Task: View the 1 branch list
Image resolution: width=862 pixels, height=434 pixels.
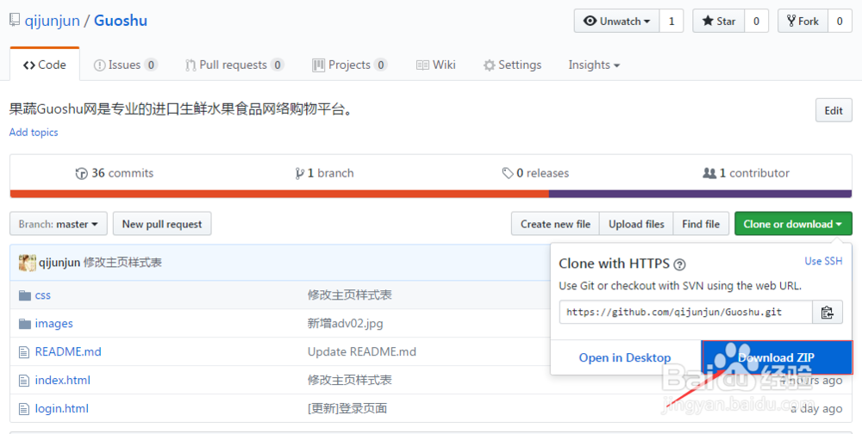Action: point(324,173)
